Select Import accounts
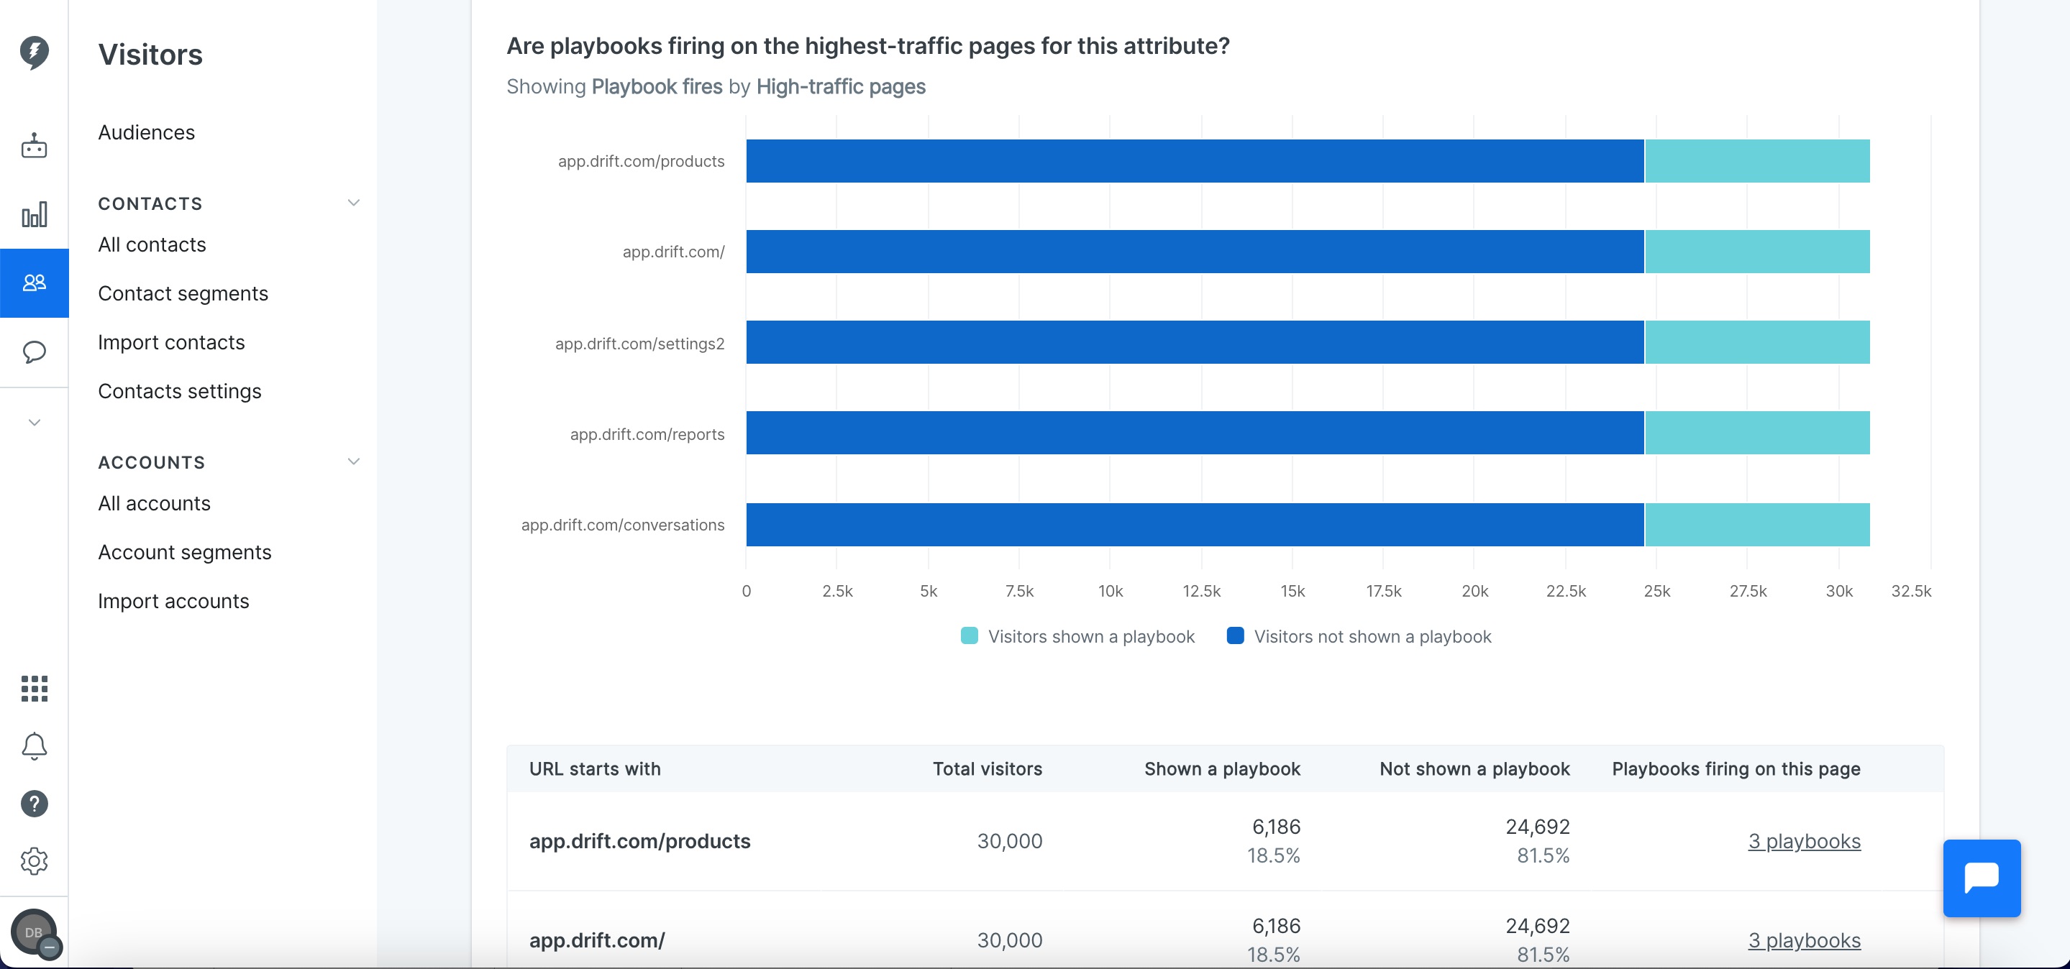Screen dimensions: 2070x969 (x=173, y=601)
